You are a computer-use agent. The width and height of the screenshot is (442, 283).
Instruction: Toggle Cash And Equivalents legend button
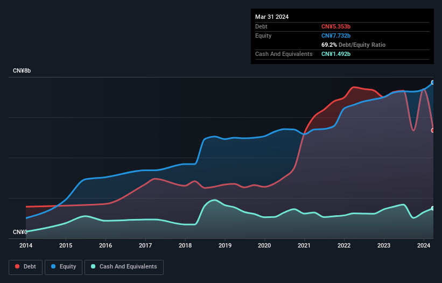[124, 267]
